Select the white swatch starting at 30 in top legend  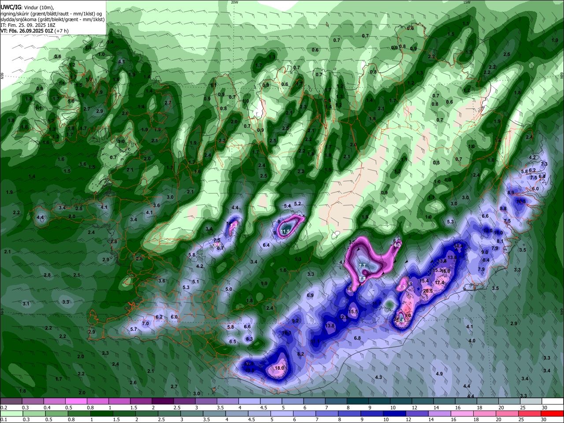coord(553,401)
